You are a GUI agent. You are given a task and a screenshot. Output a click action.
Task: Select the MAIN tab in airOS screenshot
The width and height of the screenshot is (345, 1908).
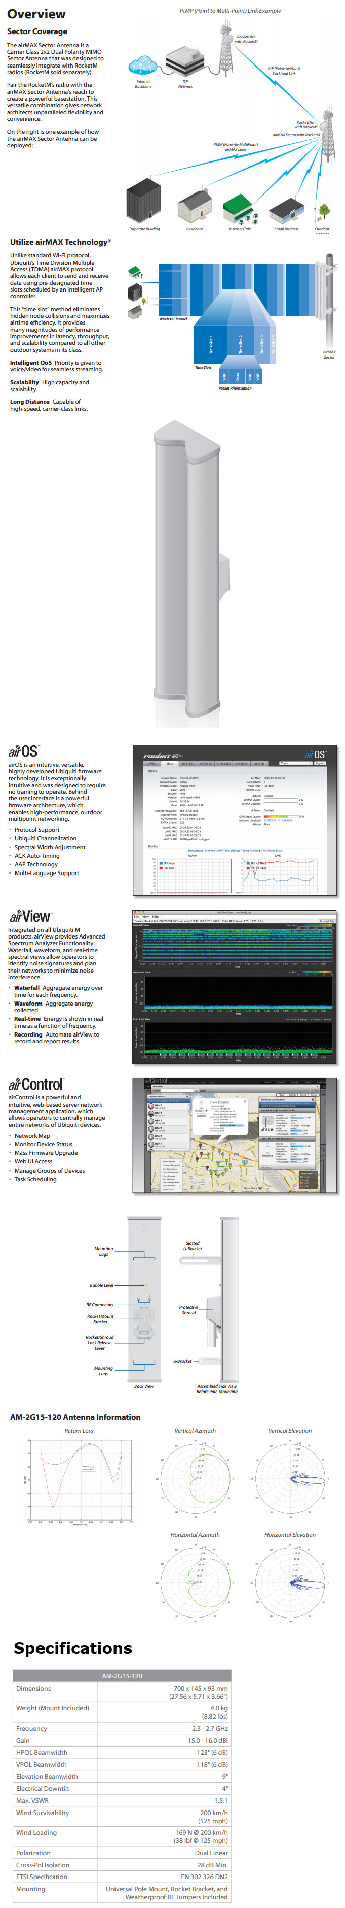coord(170,764)
